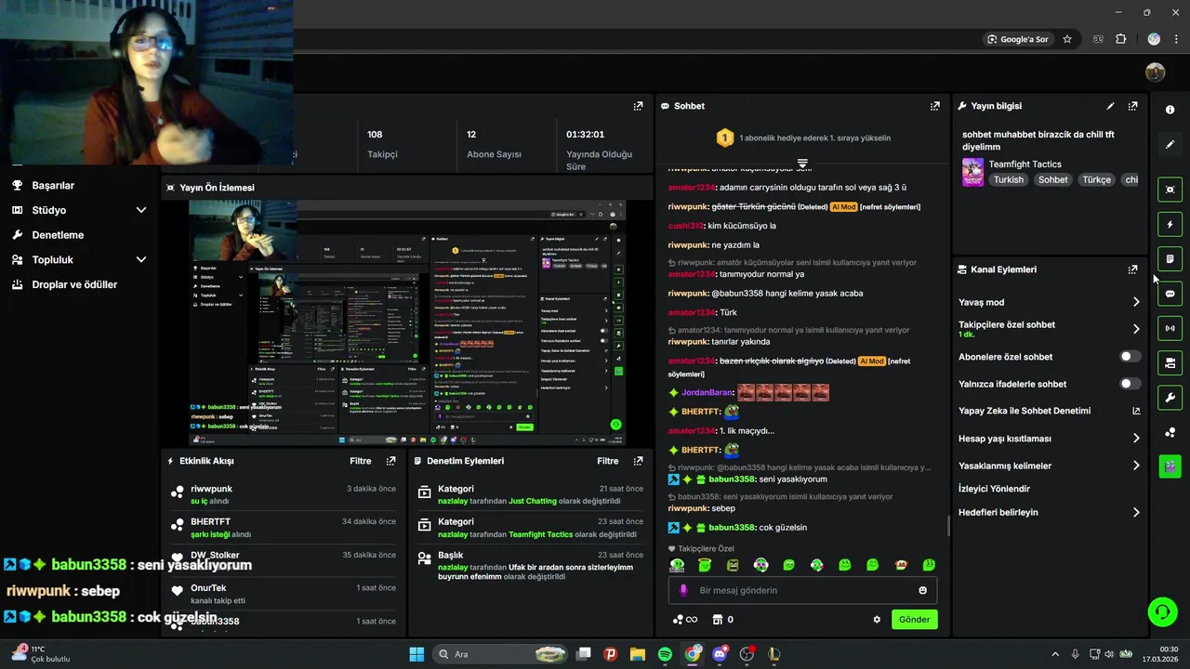Open Yapay Zeka ile Sohbet Denetimi link
Screen dimensions: 1190x669
pos(1049,411)
